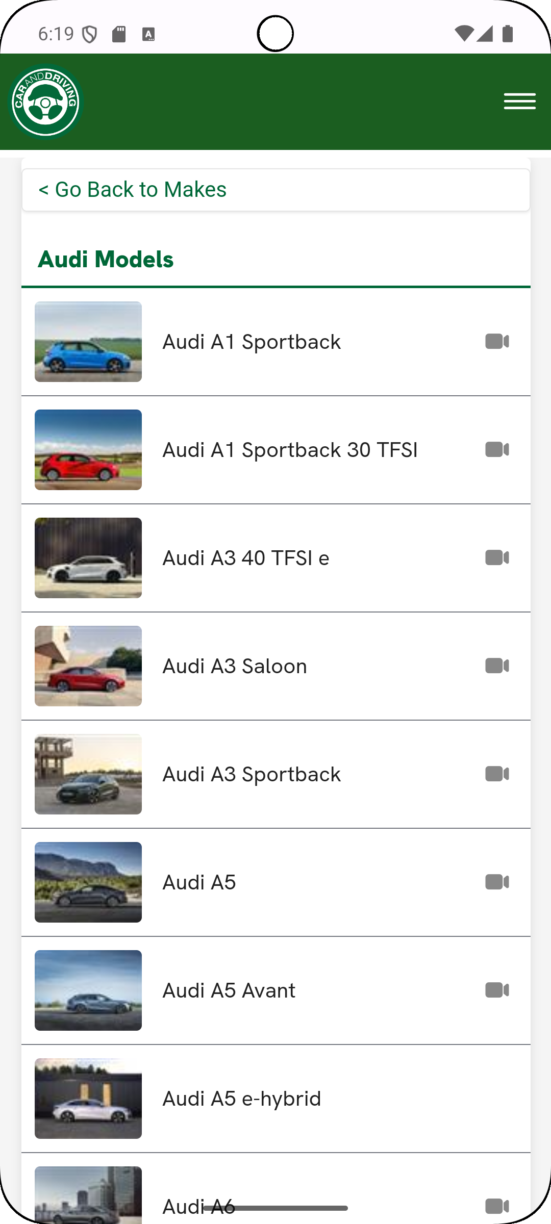
Task: Click video icon for Audi A5 Avant
Action: click(497, 990)
